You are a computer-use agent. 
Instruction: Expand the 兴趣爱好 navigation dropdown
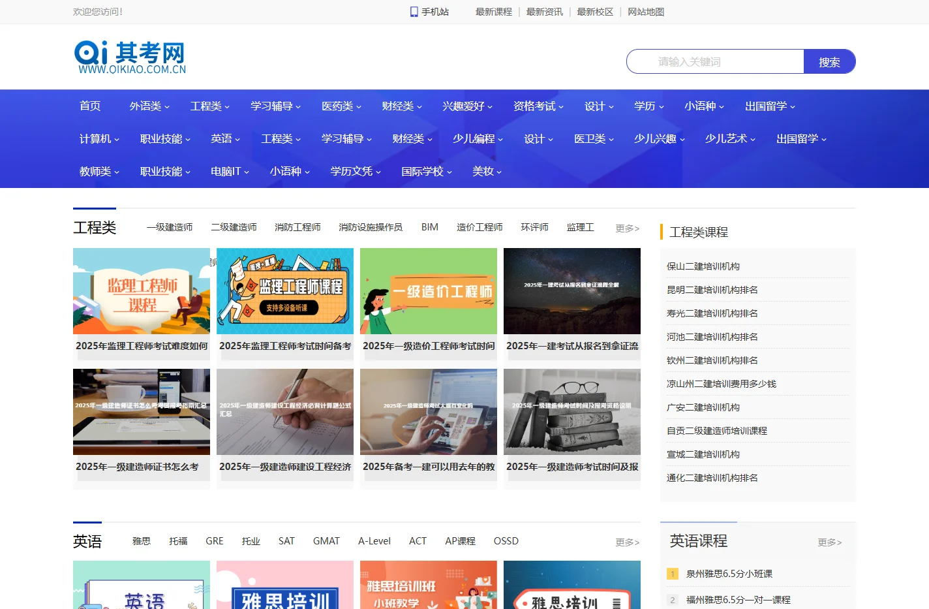point(468,106)
